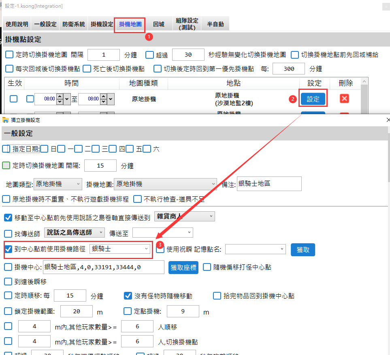Open the 雜貨商人 teleport dropdown

click(185, 217)
